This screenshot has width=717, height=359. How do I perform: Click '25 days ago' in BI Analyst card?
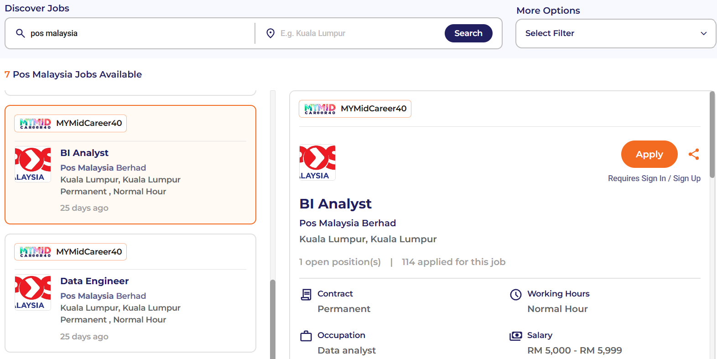point(84,208)
